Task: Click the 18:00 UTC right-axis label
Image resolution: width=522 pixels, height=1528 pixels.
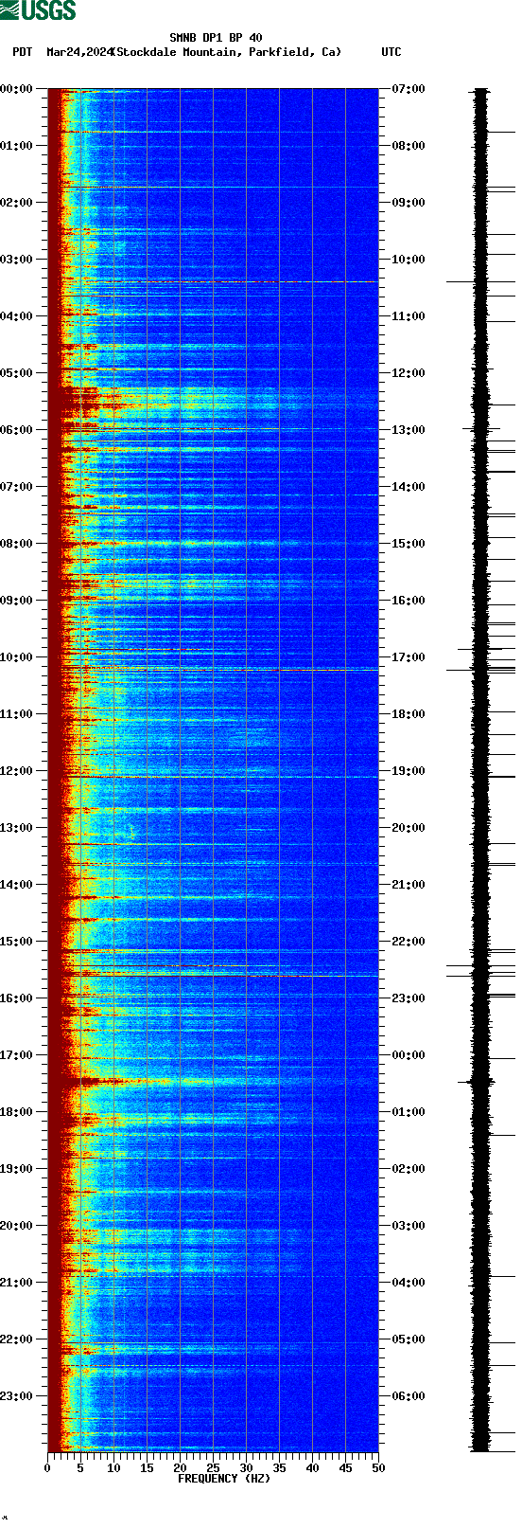Action: [409, 714]
